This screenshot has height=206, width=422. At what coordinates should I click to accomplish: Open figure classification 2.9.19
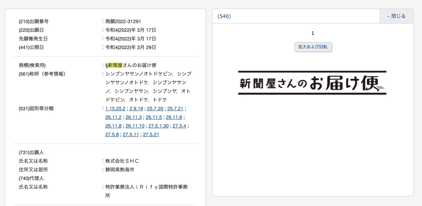[136, 109]
